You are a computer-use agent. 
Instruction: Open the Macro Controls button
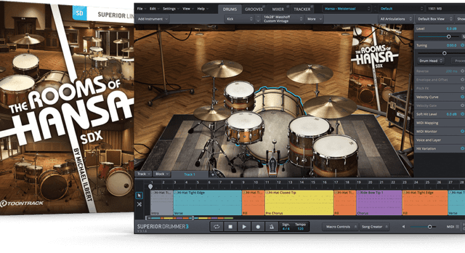pyautogui.click(x=340, y=226)
